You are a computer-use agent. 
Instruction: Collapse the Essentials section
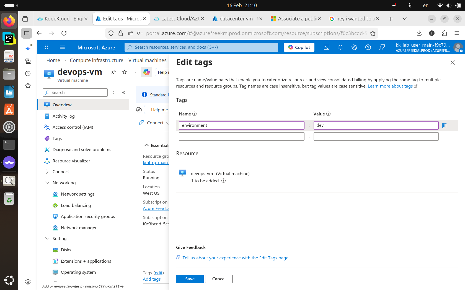coord(147,145)
